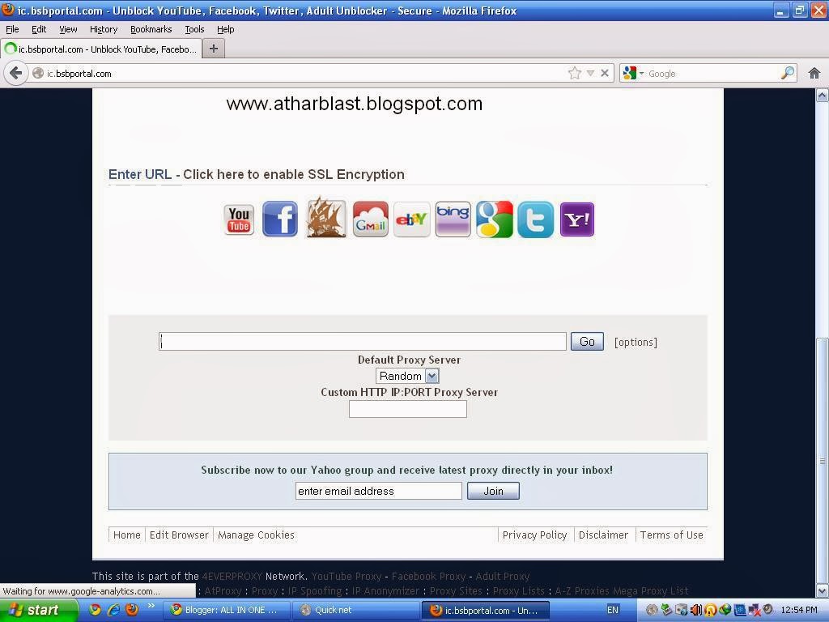Open the Manage Cookies link
This screenshot has width=829, height=622.
click(256, 535)
